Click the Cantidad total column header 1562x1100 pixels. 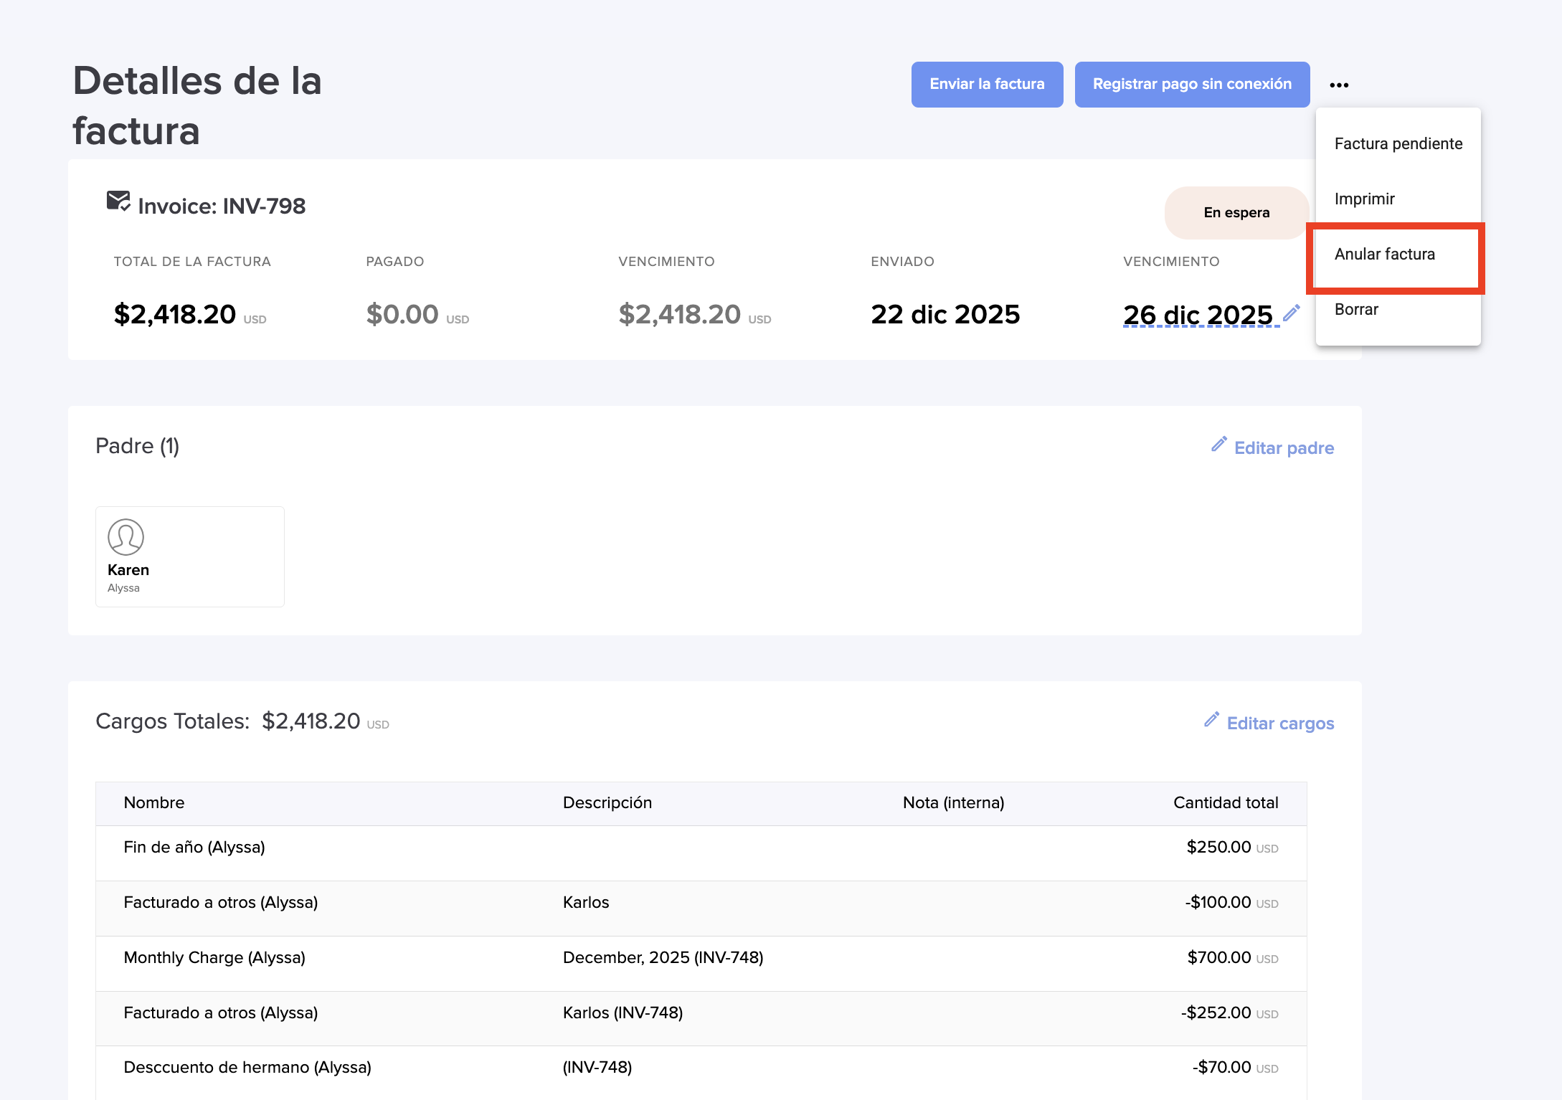[x=1225, y=803]
